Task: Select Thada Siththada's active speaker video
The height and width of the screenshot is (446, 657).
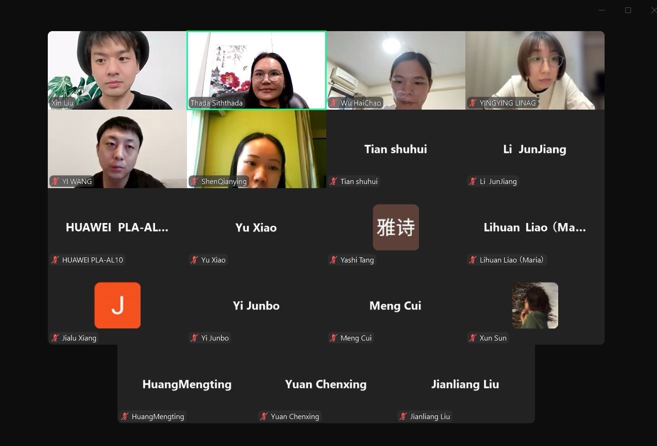Action: click(x=257, y=70)
